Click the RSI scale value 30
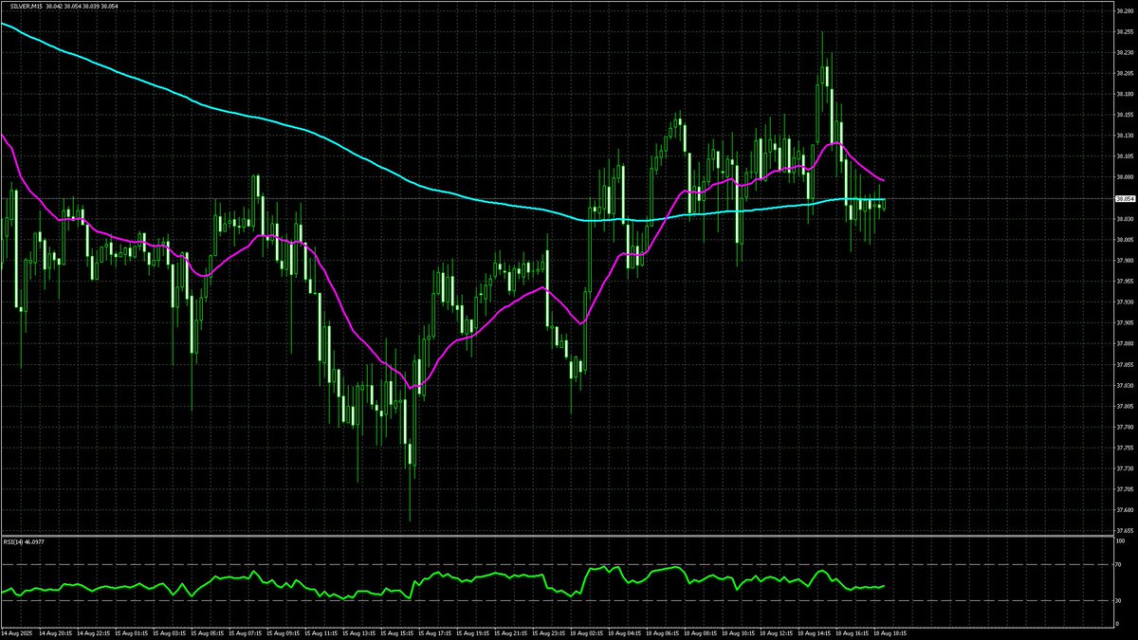Image resolution: width=1138 pixels, height=640 pixels. [x=1120, y=600]
